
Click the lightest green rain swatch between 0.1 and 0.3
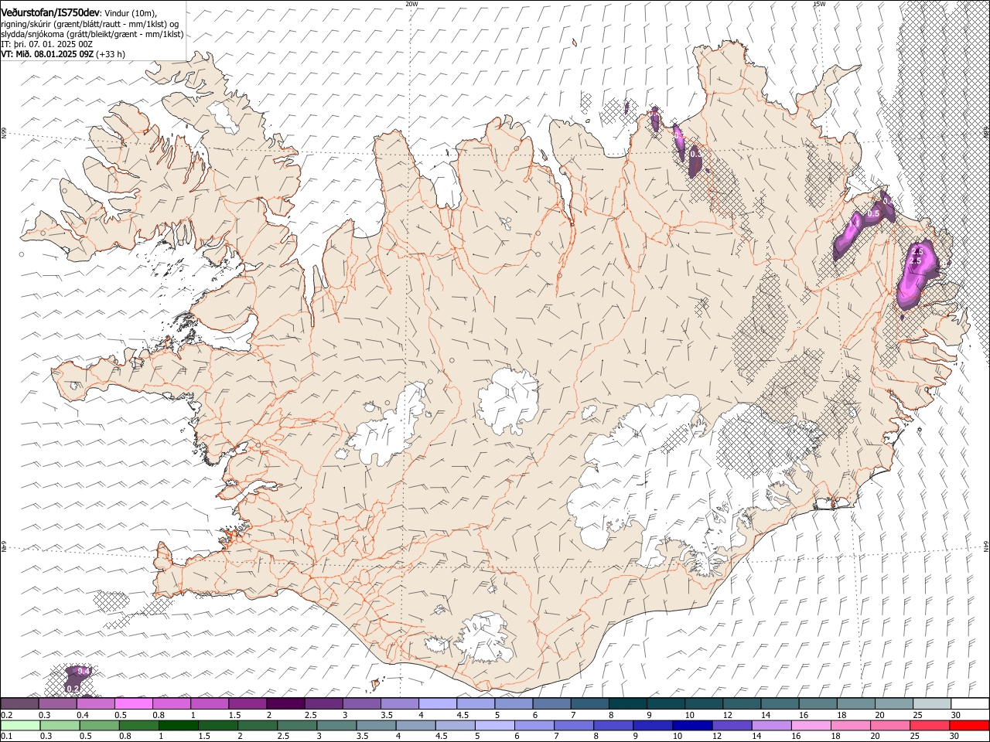pyautogui.click(x=21, y=725)
